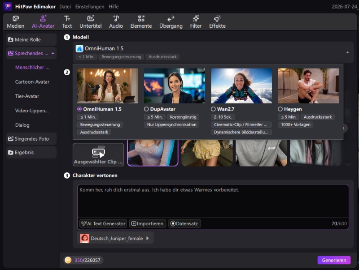Click the 70/600 character counter
This screenshot has height=270, width=359.
(339, 223)
